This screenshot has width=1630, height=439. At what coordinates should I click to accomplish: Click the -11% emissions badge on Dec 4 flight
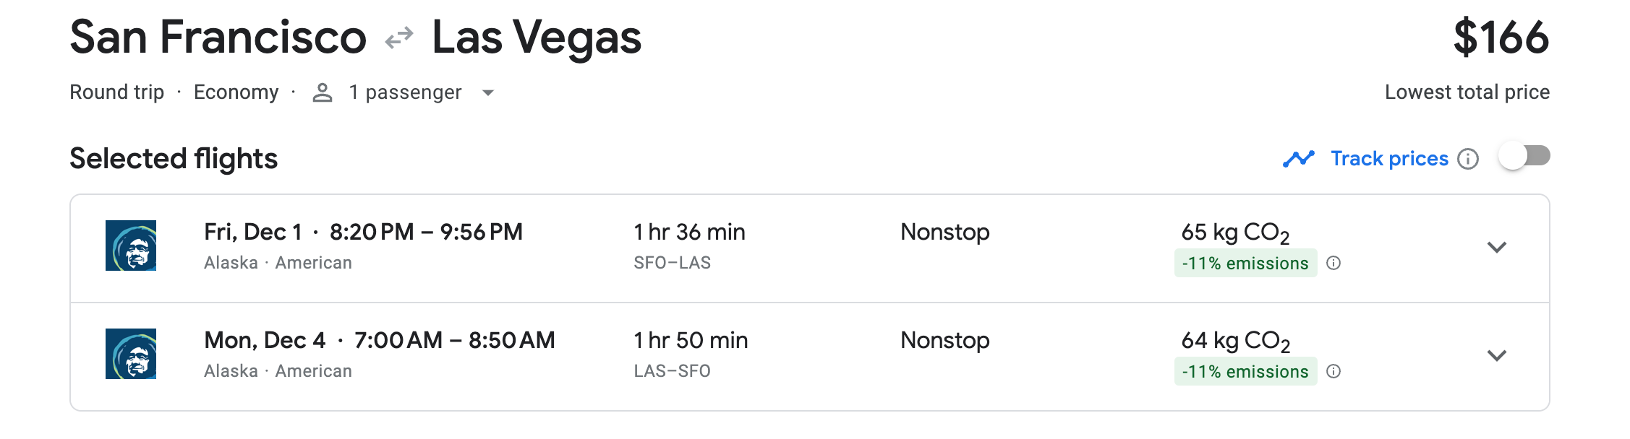click(1245, 371)
